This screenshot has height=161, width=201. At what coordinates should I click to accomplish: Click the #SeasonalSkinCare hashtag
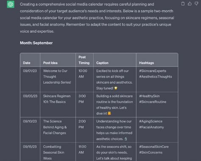(154, 147)
